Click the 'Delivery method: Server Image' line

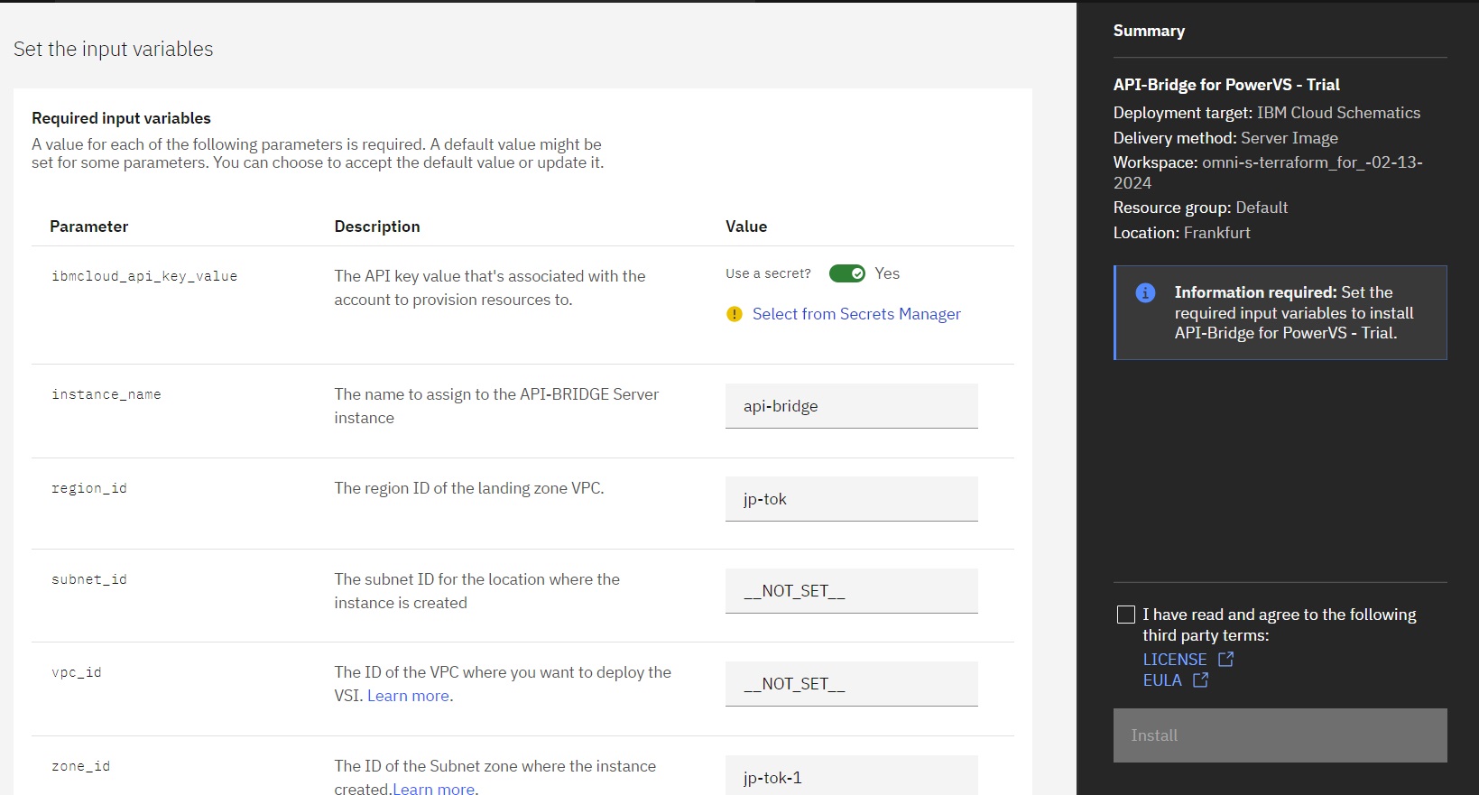pos(1225,138)
